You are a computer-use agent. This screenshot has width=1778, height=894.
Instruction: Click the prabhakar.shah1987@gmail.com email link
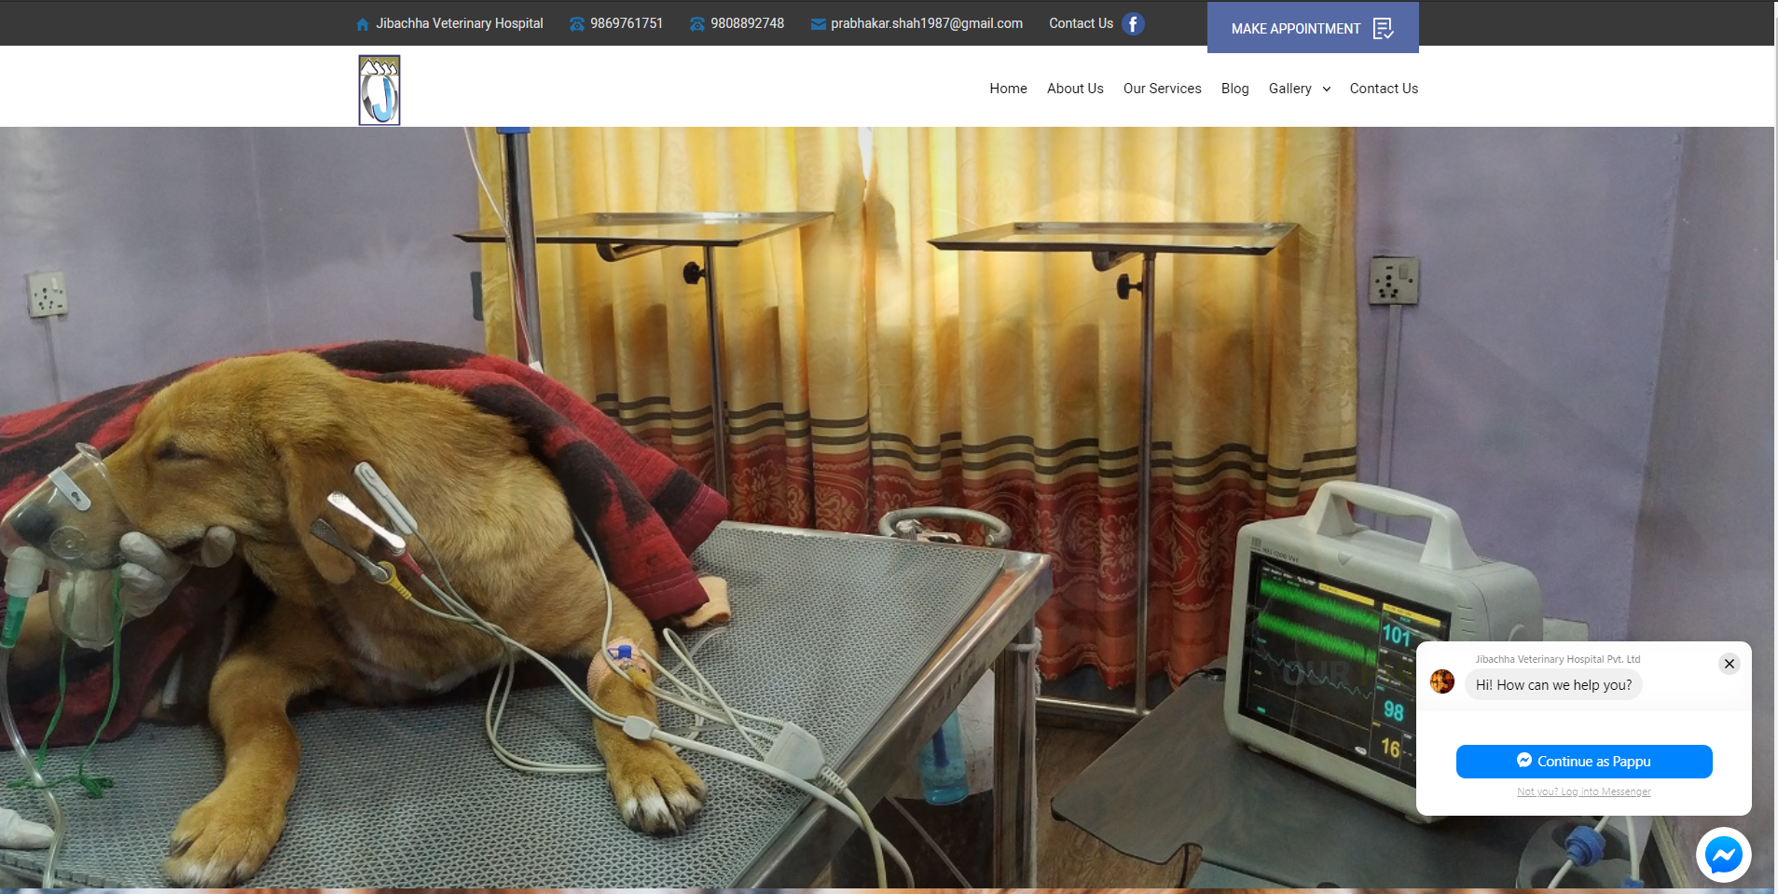(x=926, y=23)
